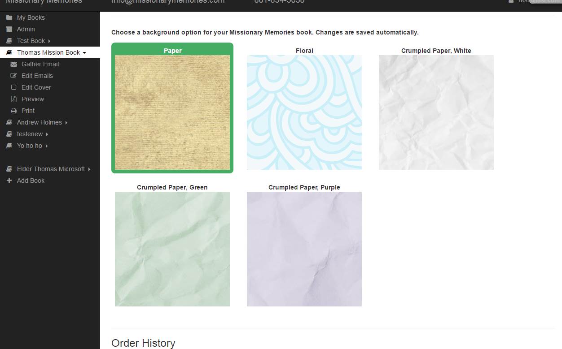Open the testenew book menu item

pyautogui.click(x=30, y=134)
